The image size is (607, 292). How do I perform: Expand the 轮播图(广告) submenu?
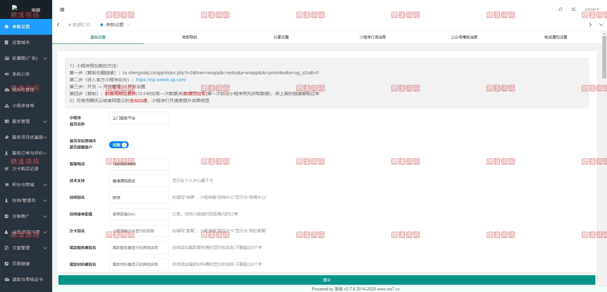[45, 58]
